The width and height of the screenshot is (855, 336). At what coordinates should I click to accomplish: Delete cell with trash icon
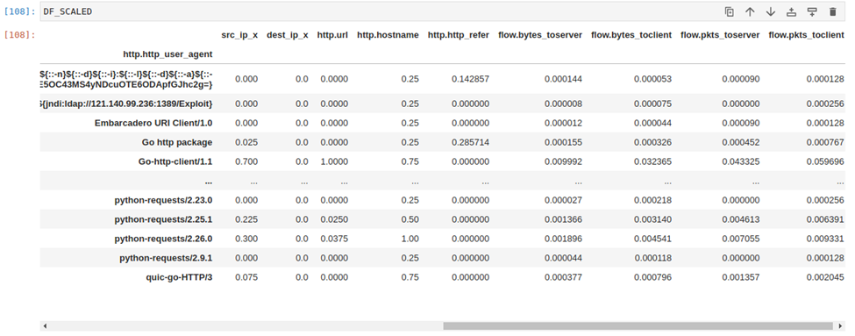833,11
